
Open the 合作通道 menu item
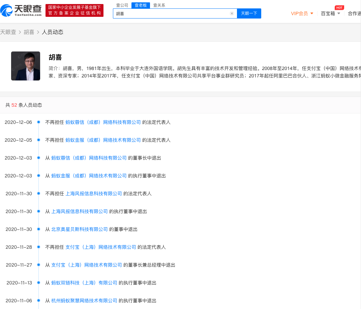(354, 13)
